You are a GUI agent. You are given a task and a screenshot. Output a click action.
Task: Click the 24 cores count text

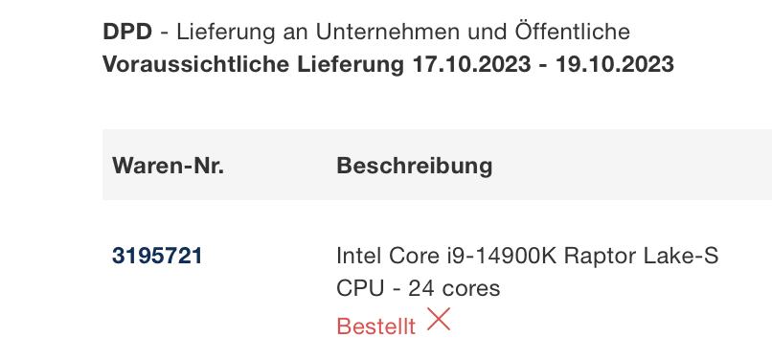(x=454, y=288)
